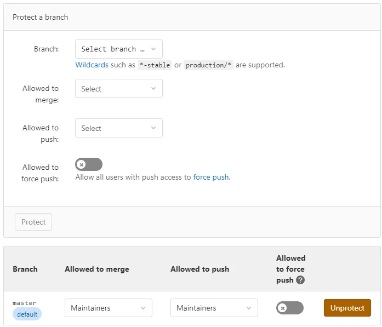
Task: Click the *-stable wildcard example
Action: pyautogui.click(x=155, y=65)
